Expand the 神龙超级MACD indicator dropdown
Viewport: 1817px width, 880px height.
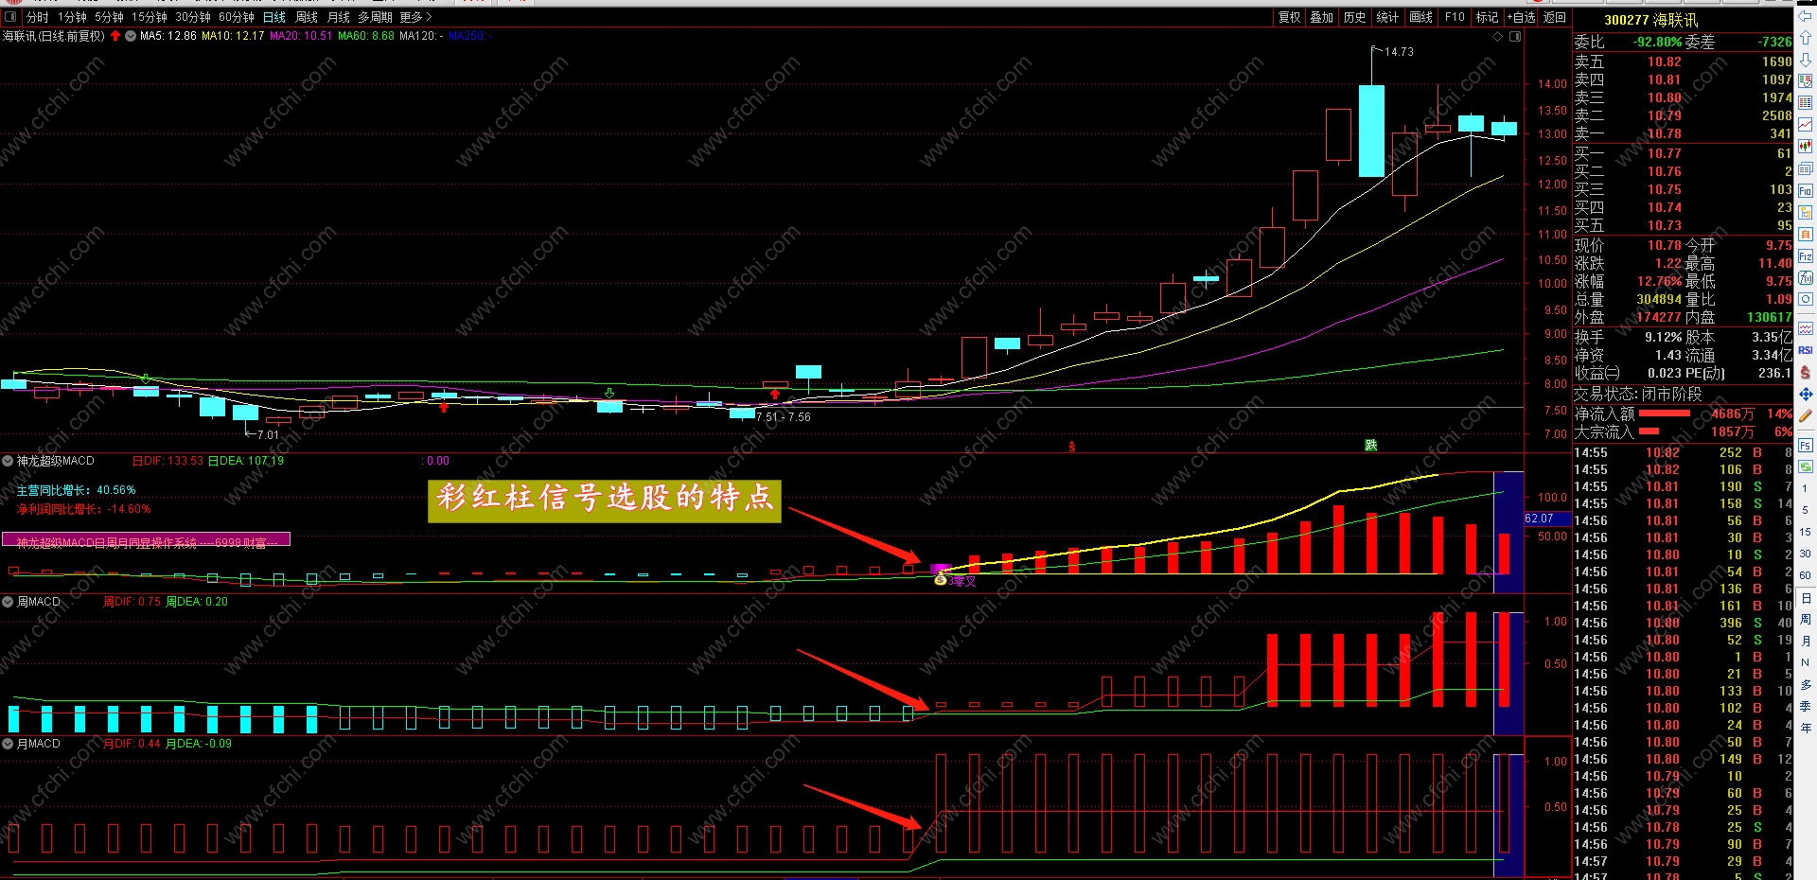(x=8, y=461)
